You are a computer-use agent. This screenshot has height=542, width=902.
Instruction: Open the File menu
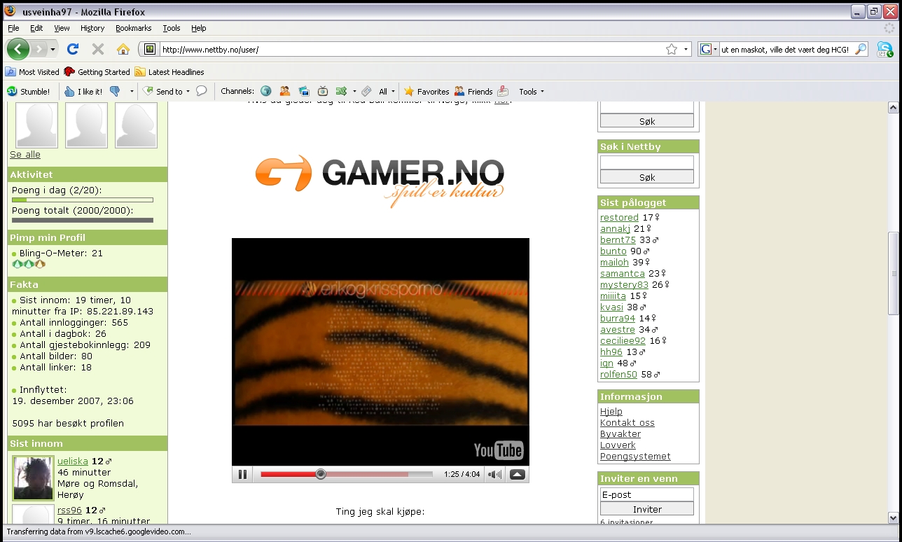tap(13, 28)
